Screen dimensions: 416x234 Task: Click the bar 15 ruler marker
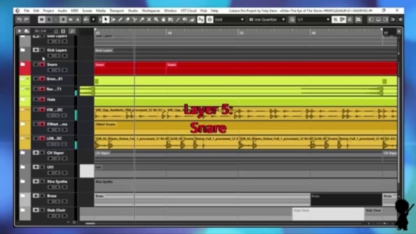241,33
